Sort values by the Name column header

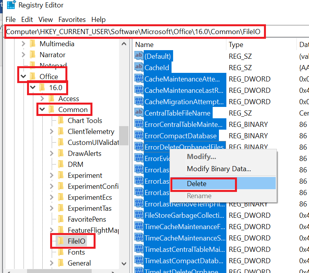[179, 45]
